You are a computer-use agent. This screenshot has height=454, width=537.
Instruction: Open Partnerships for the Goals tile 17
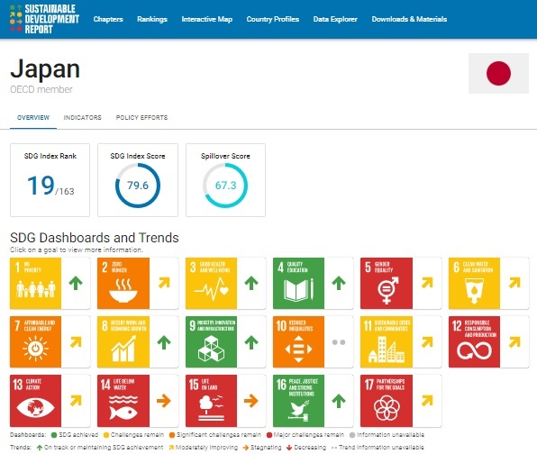(401, 401)
